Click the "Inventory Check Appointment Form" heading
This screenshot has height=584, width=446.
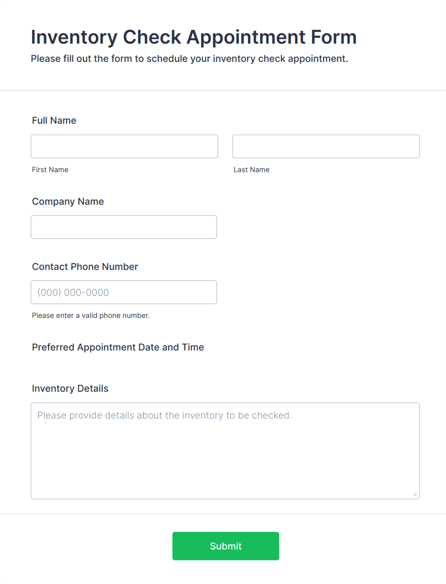pyautogui.click(x=194, y=37)
